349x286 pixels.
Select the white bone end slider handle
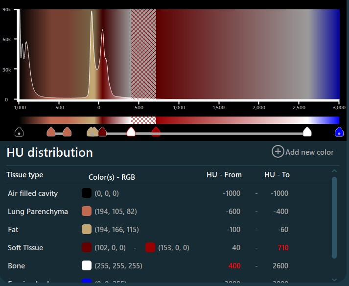(x=307, y=131)
